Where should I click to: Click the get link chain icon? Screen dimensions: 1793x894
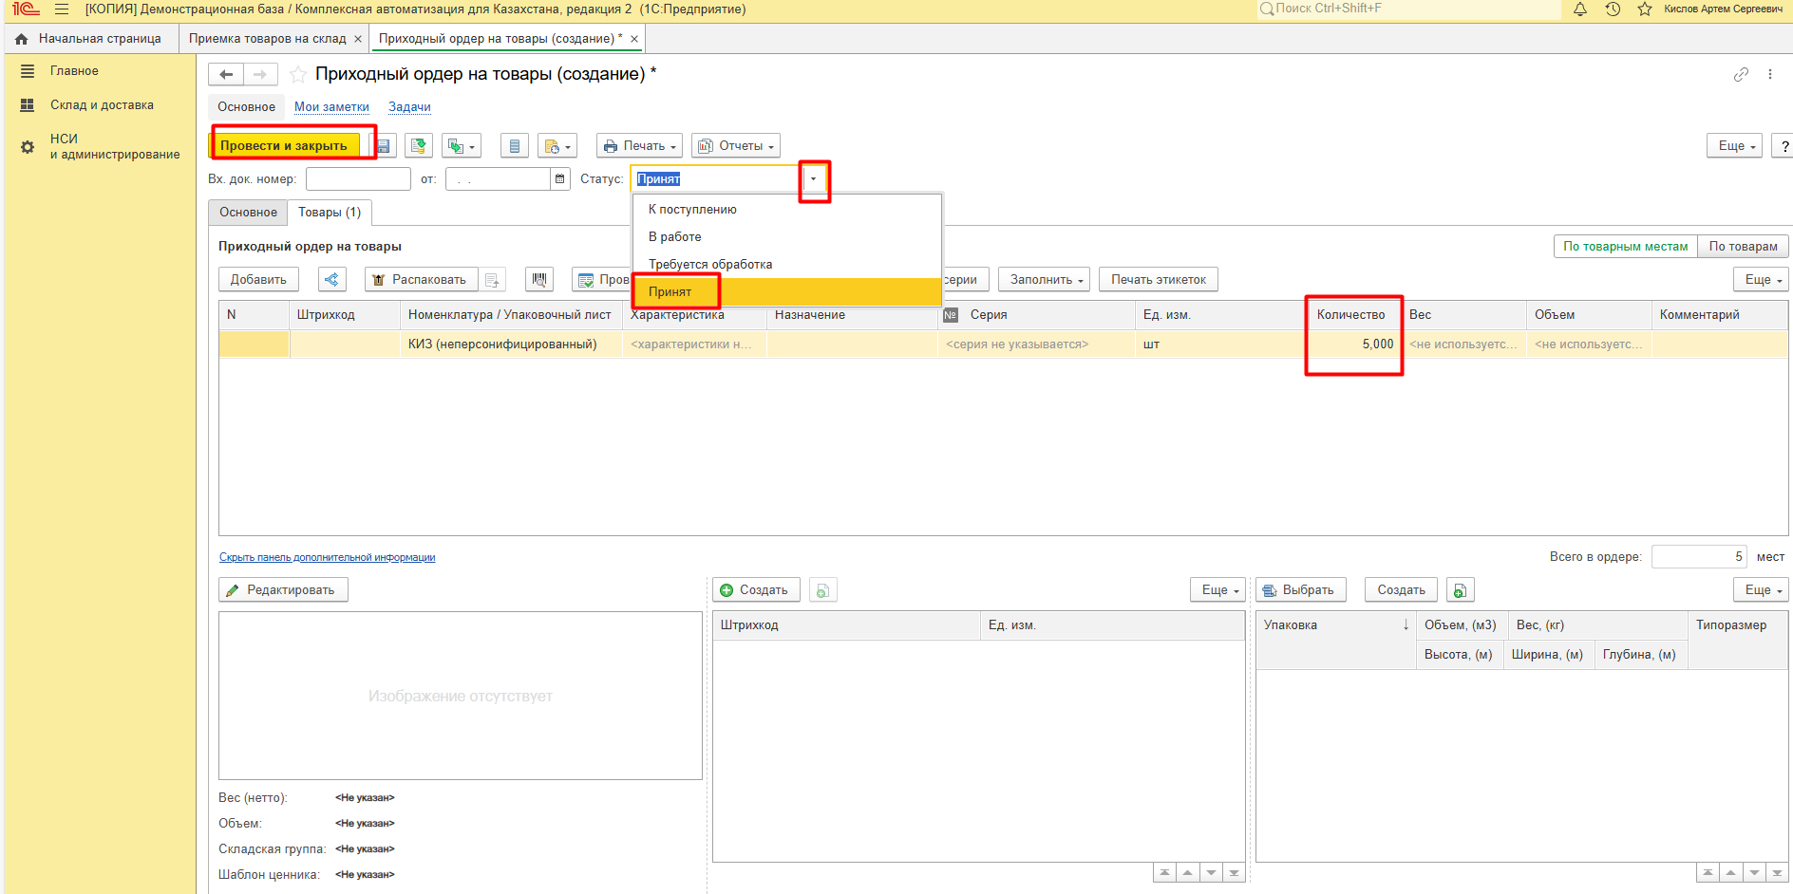click(x=1741, y=74)
